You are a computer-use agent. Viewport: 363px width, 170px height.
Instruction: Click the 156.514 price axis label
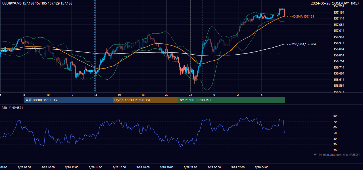[339, 92]
